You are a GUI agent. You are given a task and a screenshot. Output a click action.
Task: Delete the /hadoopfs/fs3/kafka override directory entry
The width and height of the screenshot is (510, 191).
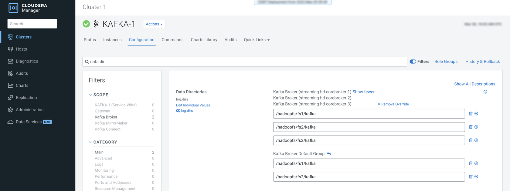471,140
